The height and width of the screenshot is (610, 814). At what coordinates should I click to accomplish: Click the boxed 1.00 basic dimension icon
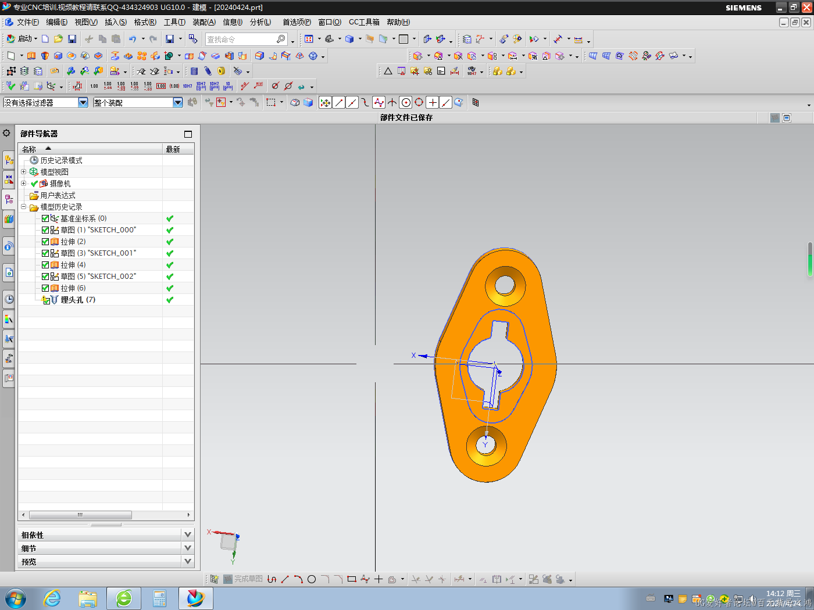tap(161, 86)
